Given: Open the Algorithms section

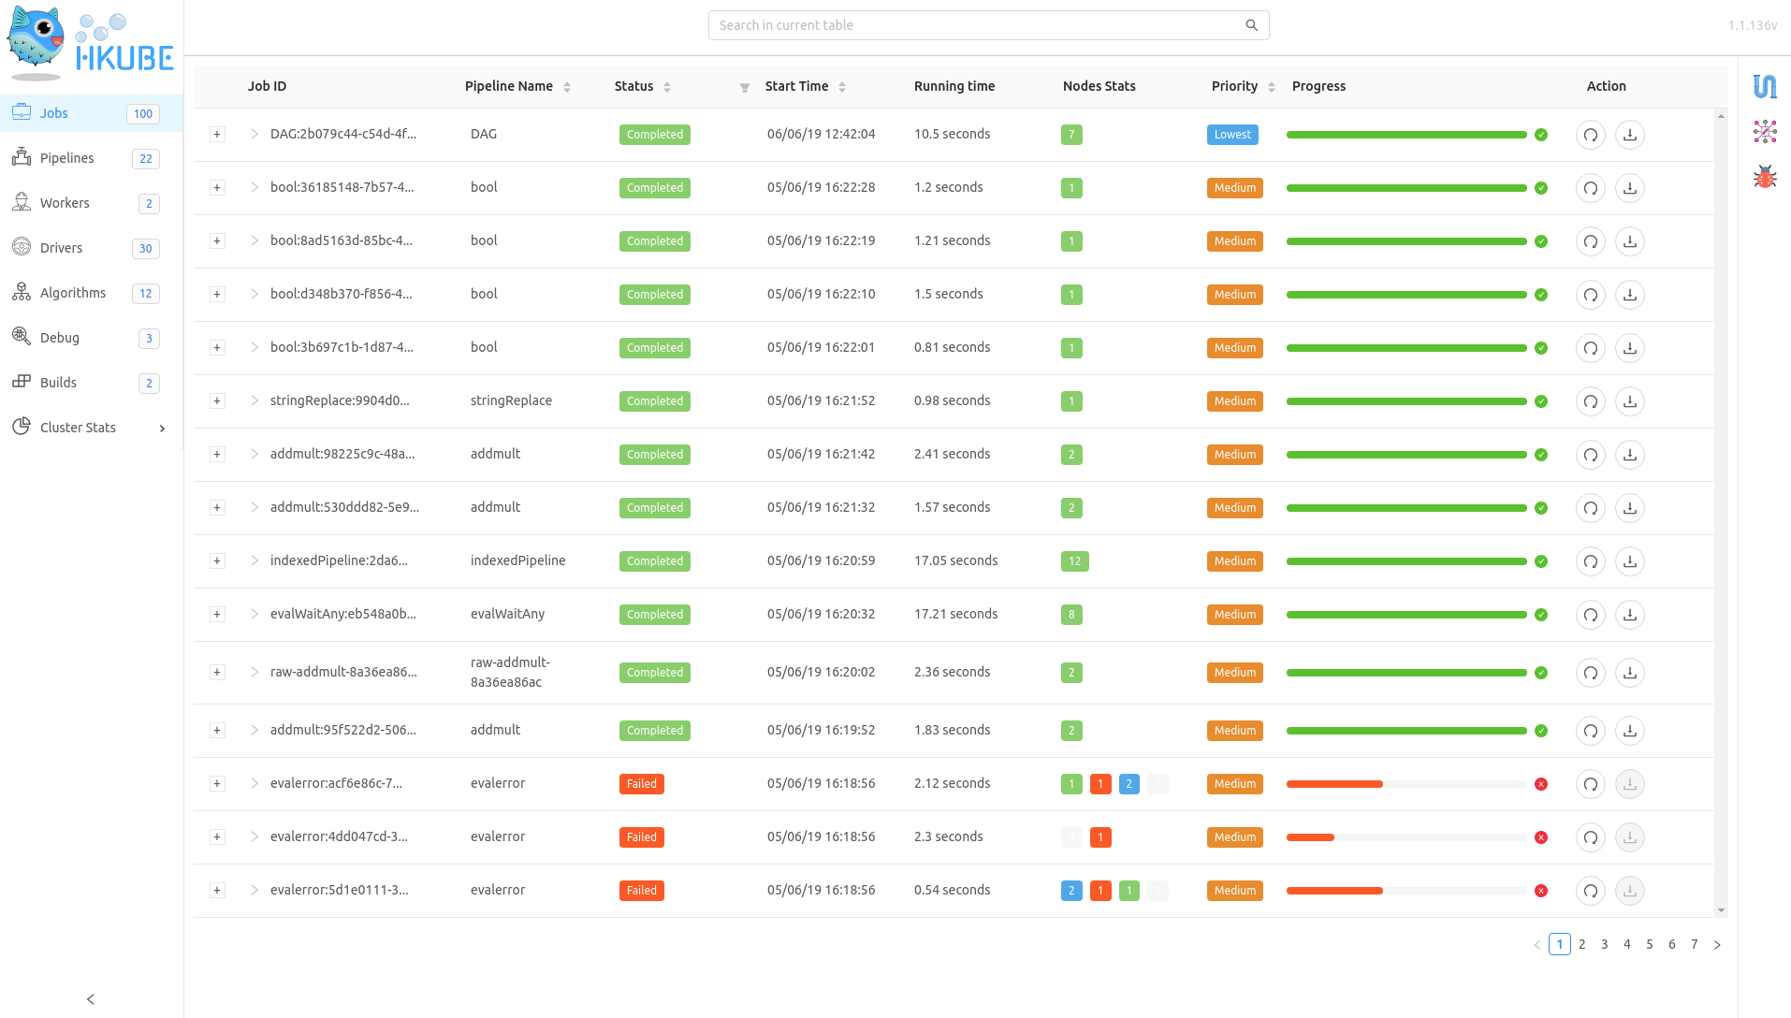Looking at the screenshot, I should click(x=73, y=293).
